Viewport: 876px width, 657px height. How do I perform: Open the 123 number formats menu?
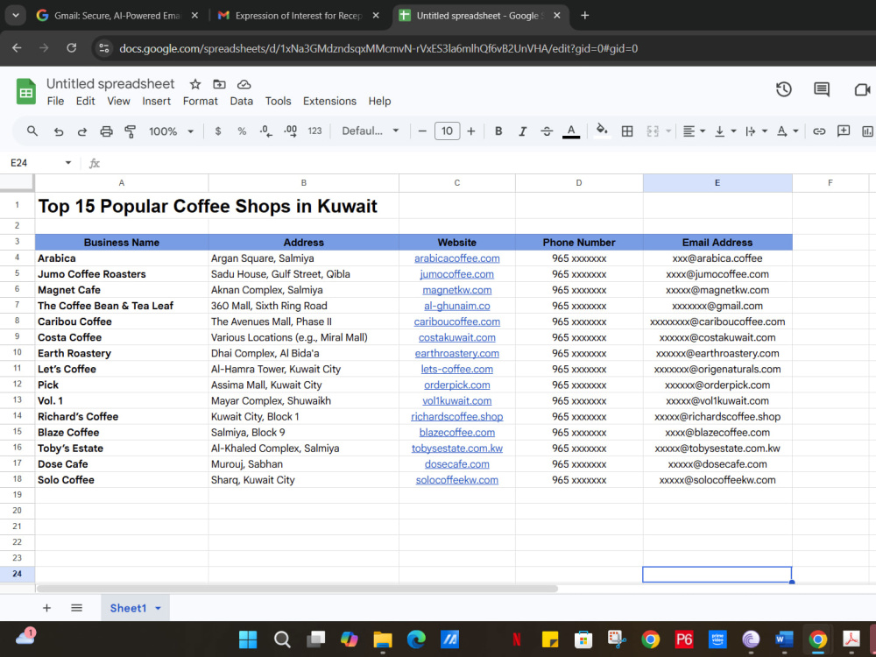tap(314, 131)
